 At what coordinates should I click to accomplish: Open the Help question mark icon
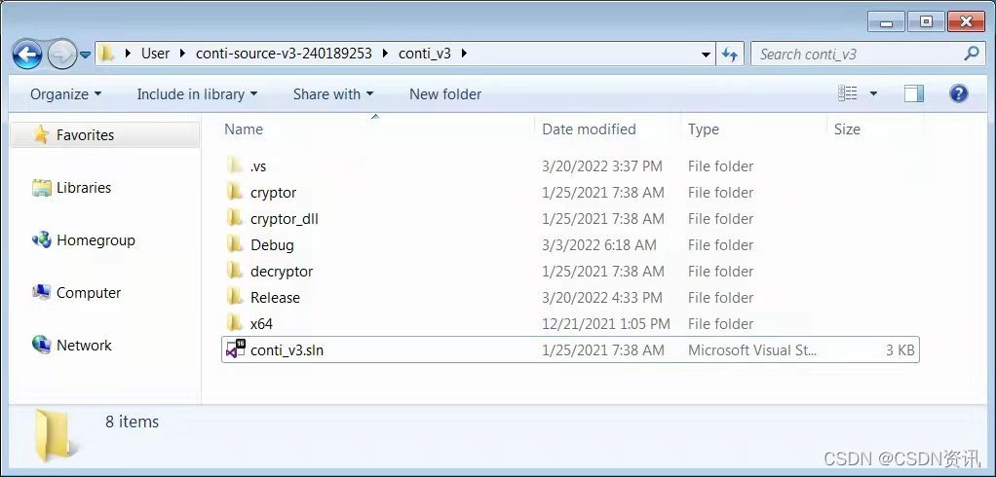(958, 93)
